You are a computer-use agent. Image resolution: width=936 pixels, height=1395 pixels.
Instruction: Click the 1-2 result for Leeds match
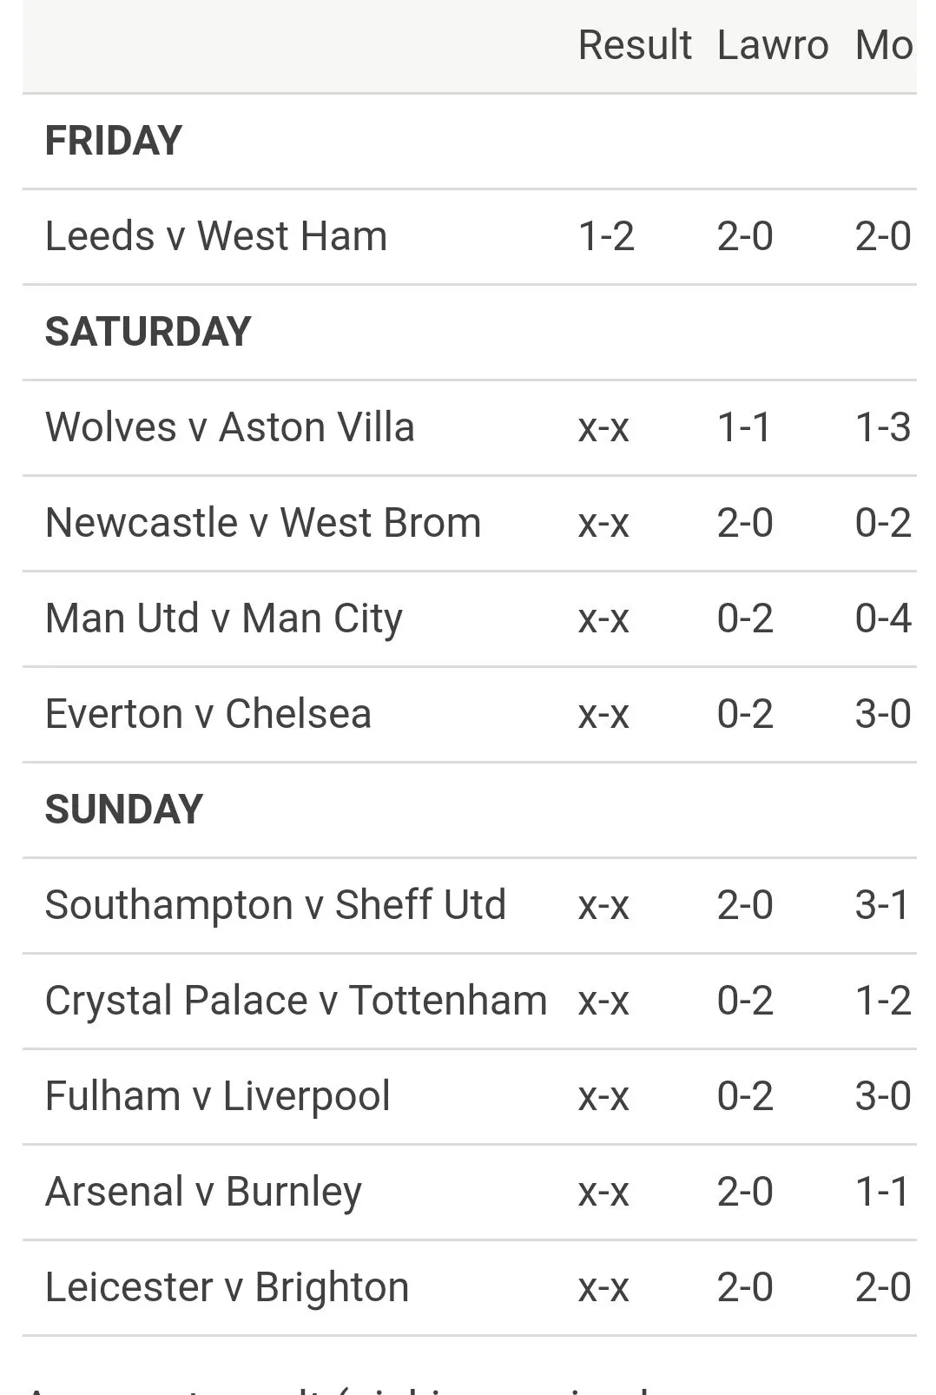(606, 236)
